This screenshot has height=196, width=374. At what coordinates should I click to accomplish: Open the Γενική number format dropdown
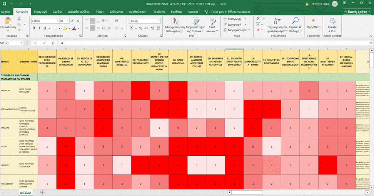pyautogui.click(x=159, y=21)
